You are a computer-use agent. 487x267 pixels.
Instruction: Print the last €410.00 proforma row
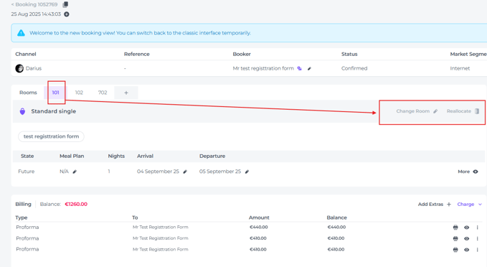click(455, 250)
